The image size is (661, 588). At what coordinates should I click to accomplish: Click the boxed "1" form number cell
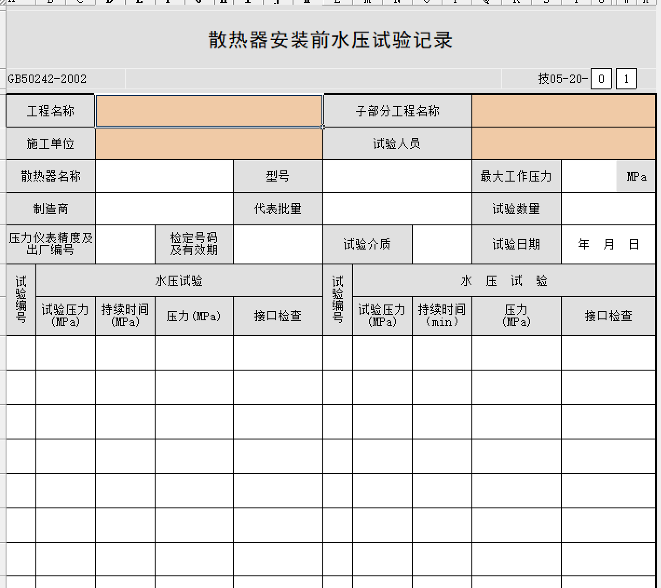[626, 79]
